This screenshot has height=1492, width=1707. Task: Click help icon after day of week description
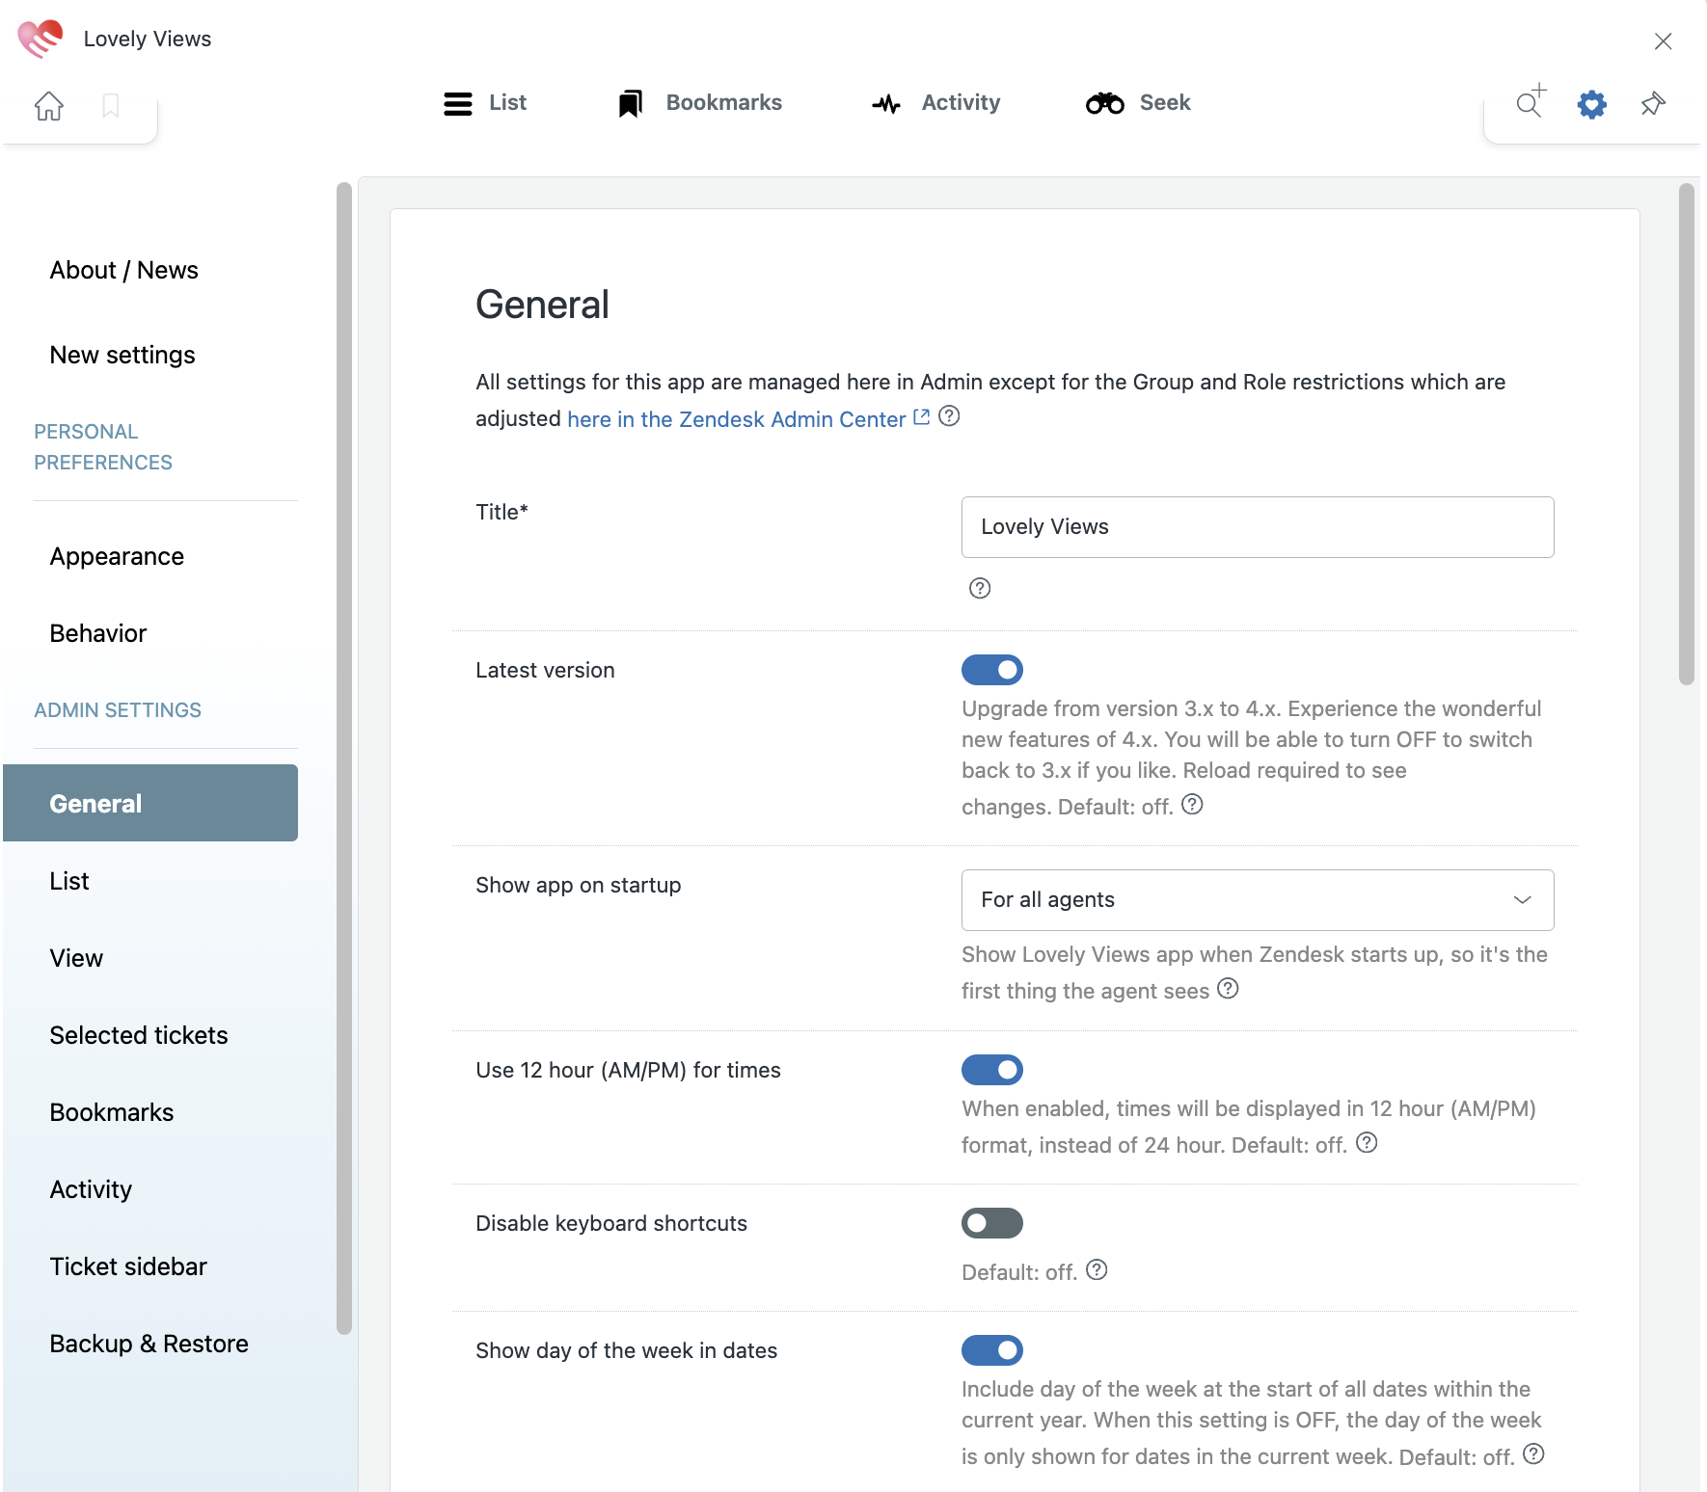1533,1453
